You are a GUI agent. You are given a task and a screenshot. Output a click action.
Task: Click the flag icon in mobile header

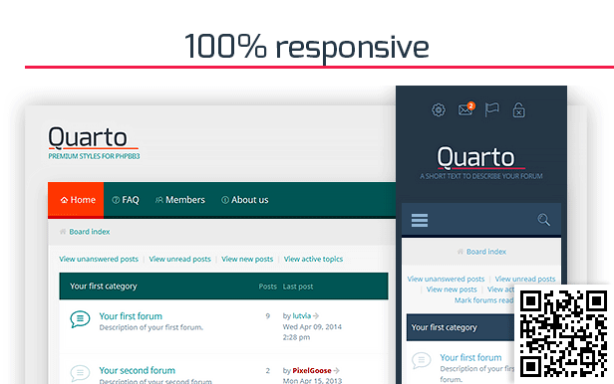click(x=491, y=109)
